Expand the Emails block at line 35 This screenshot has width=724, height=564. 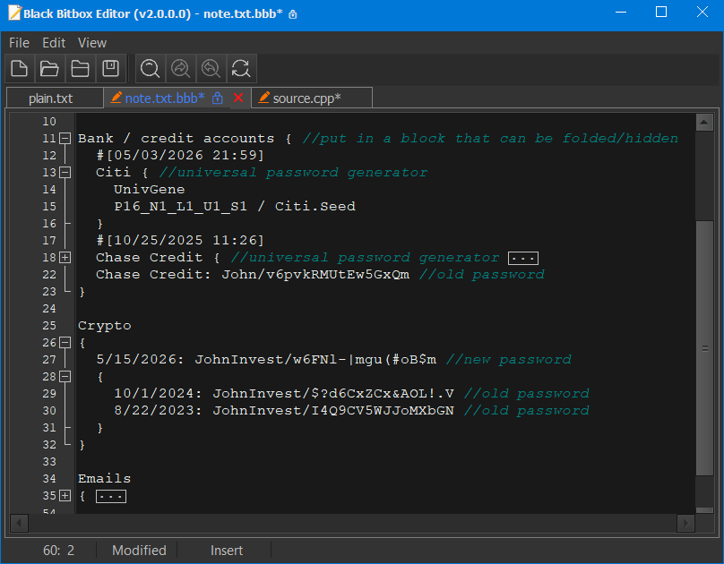(x=65, y=496)
